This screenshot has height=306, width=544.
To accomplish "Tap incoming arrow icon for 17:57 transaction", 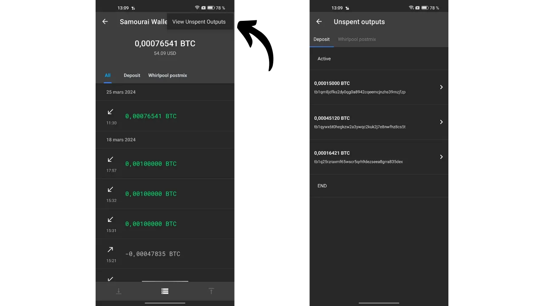I will 110,159.
